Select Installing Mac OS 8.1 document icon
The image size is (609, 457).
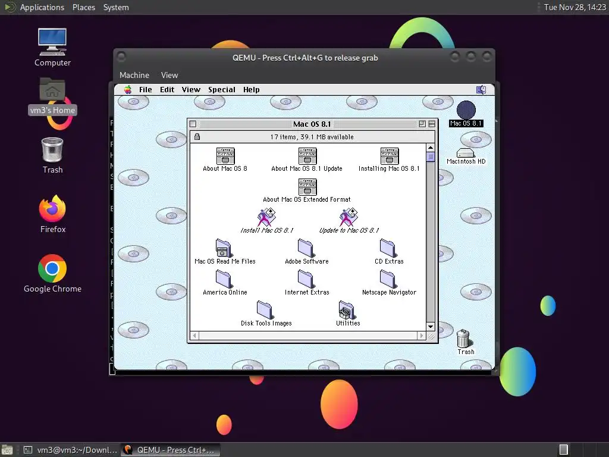[390, 156]
